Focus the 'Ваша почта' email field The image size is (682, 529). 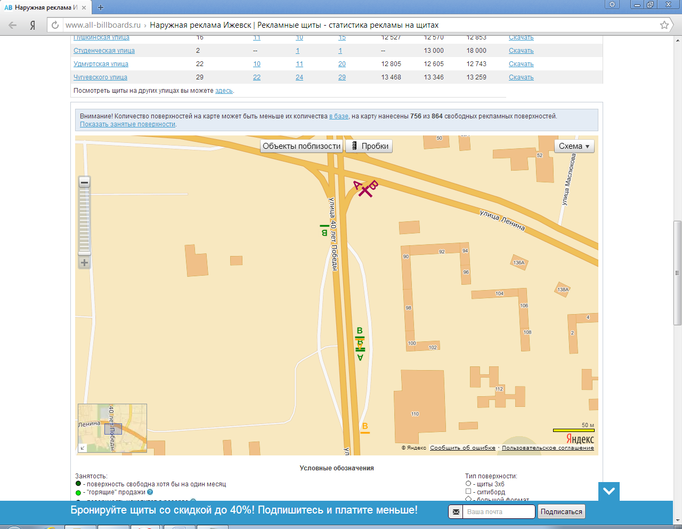click(x=499, y=512)
